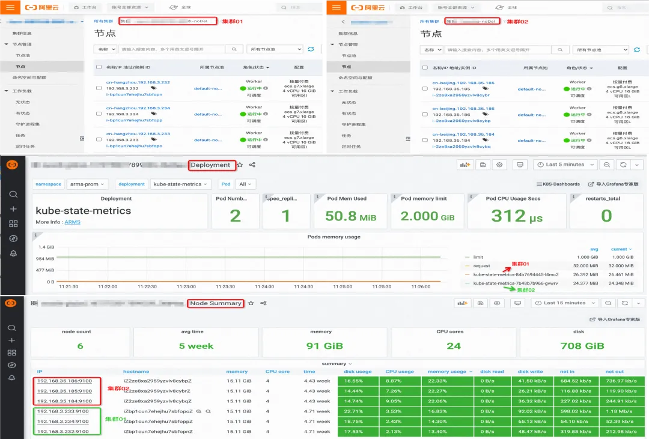
Task: Open the Last 5 minutes time picker
Action: click(565, 165)
